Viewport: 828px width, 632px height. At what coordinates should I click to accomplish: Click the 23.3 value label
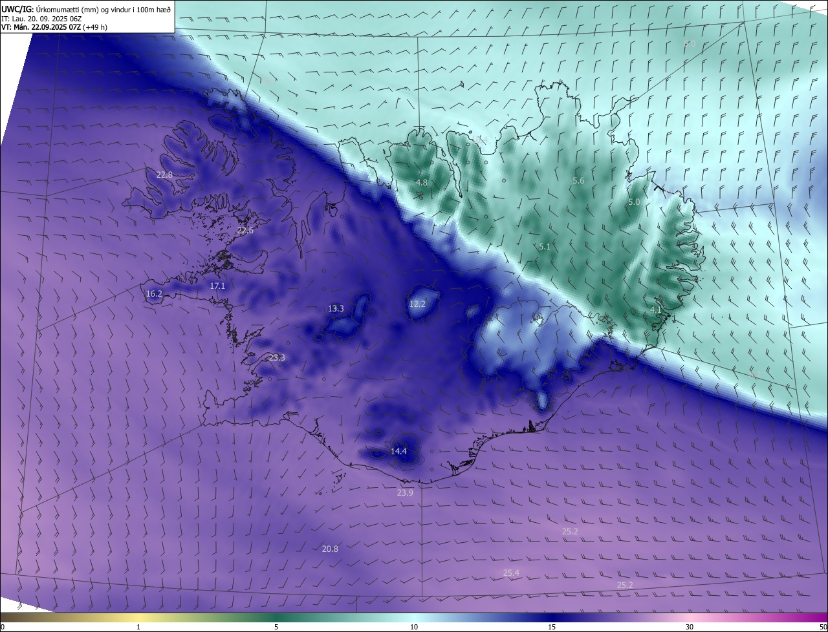[x=277, y=358]
